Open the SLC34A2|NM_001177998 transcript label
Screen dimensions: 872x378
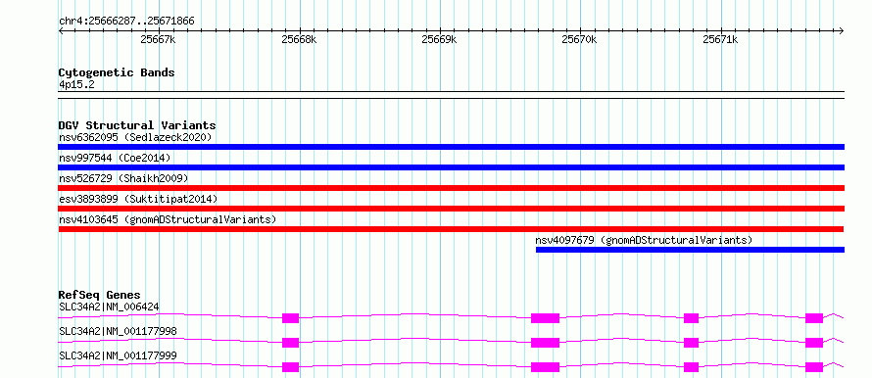tap(118, 331)
